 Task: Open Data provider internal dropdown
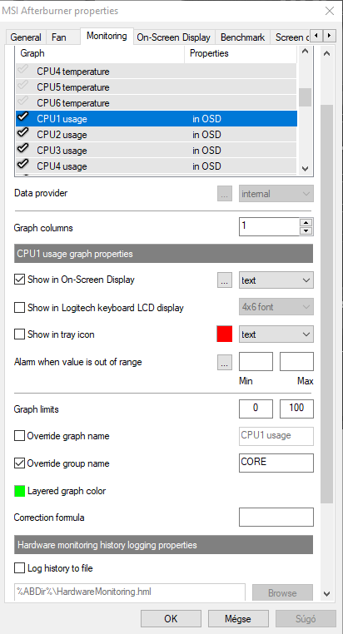[x=276, y=194]
